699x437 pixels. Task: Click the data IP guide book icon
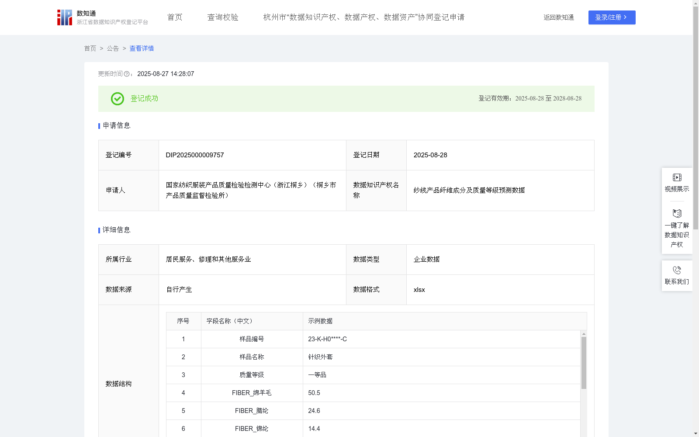(677, 214)
